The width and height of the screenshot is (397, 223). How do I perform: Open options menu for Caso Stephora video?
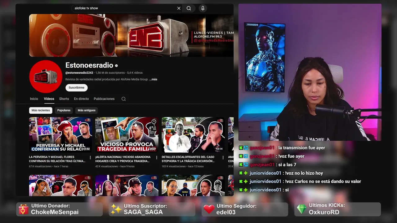(x=223, y=158)
